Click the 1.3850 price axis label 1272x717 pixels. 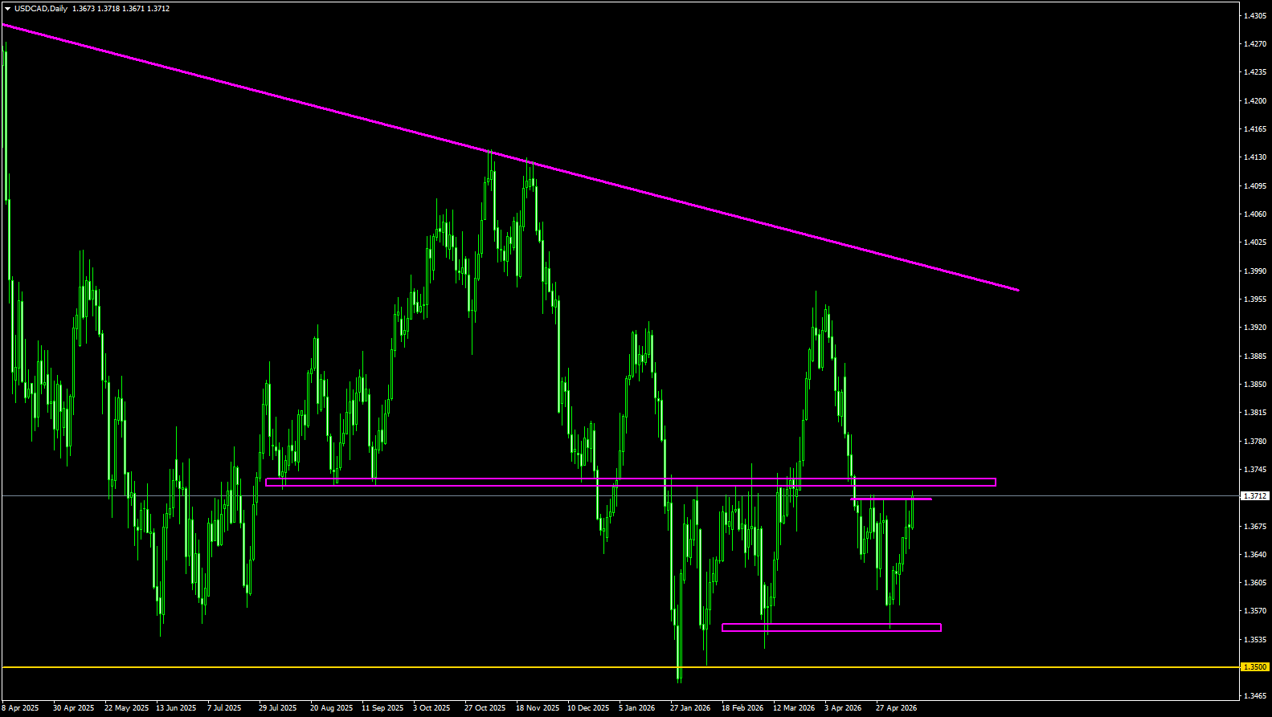(1255, 384)
